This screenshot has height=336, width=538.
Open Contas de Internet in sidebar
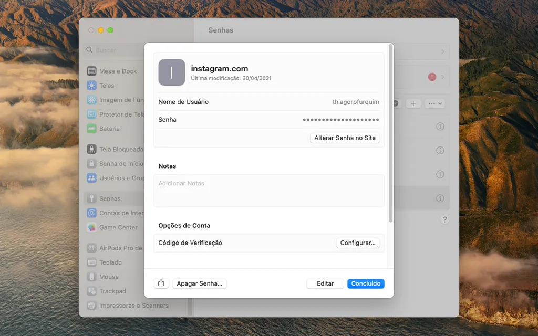115,213
